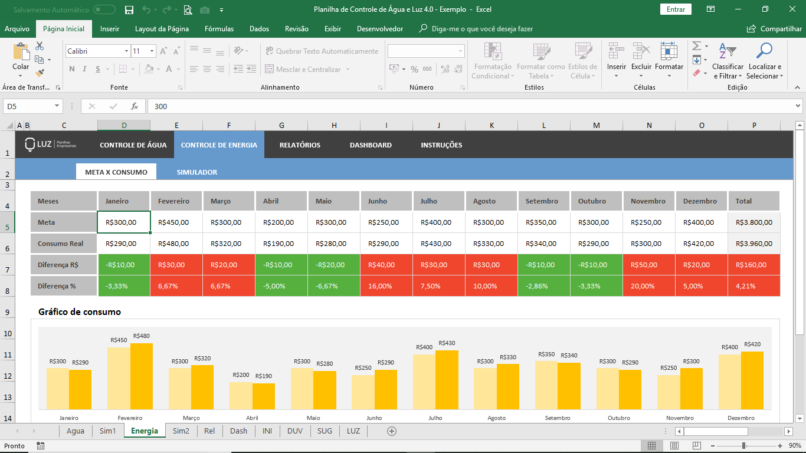The height and width of the screenshot is (453, 806).
Task: Click the Inserir cells icon
Action: 617,51
